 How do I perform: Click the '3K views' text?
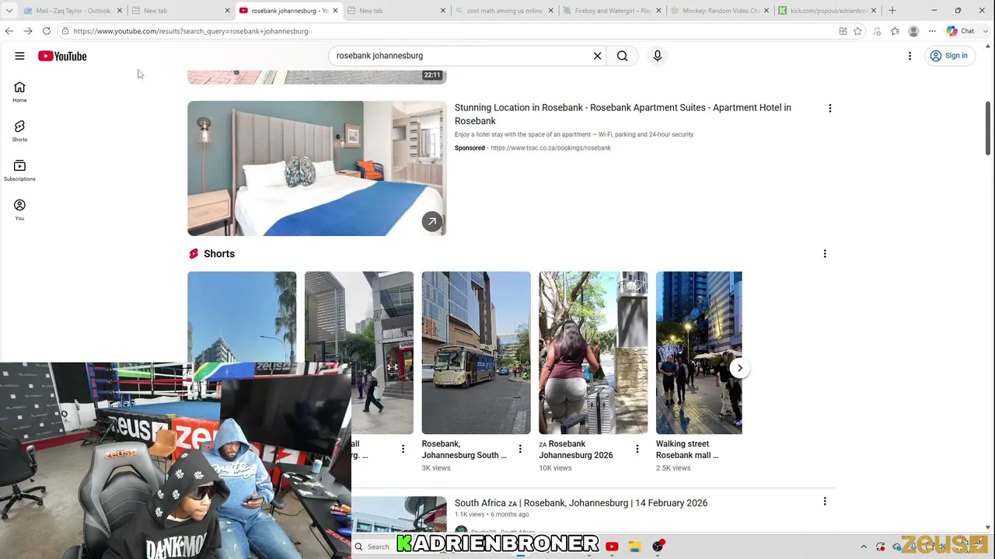(436, 468)
